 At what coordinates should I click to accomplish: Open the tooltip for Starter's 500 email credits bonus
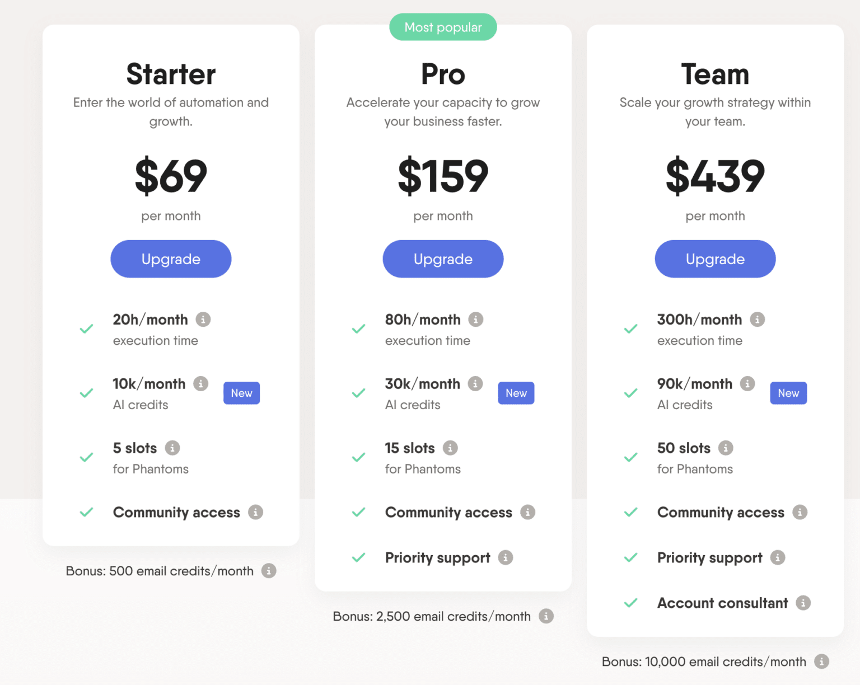pyautogui.click(x=269, y=571)
